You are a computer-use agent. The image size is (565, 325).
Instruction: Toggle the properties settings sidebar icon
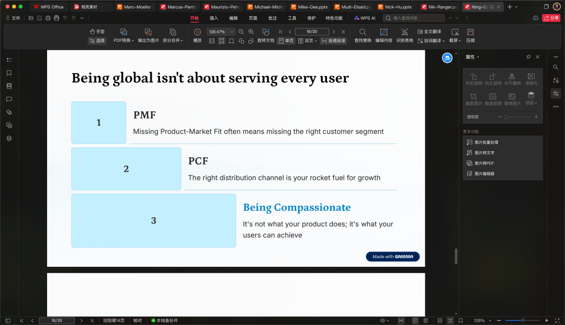[x=556, y=93]
